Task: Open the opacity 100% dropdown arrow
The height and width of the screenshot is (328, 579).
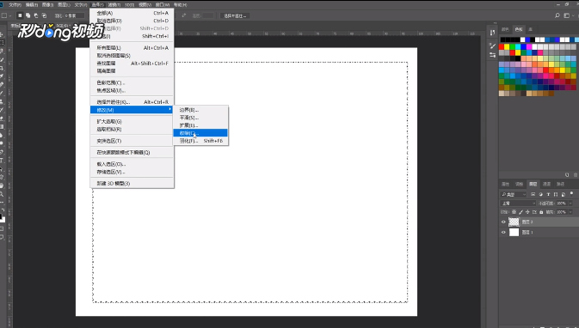Action: (x=570, y=203)
